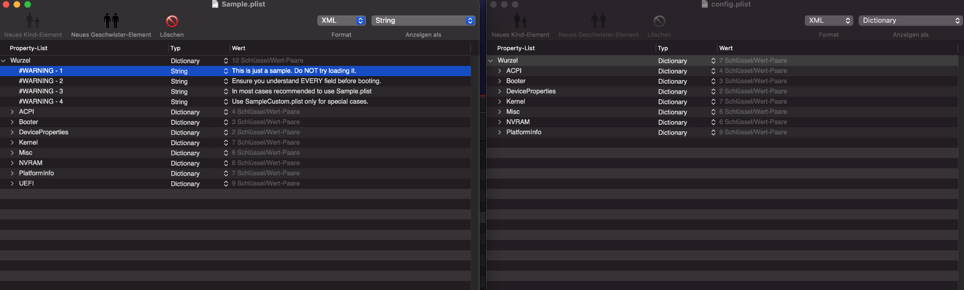Expand the UEFI dictionary row
Viewport: 964px width, 290px height.
point(12,183)
